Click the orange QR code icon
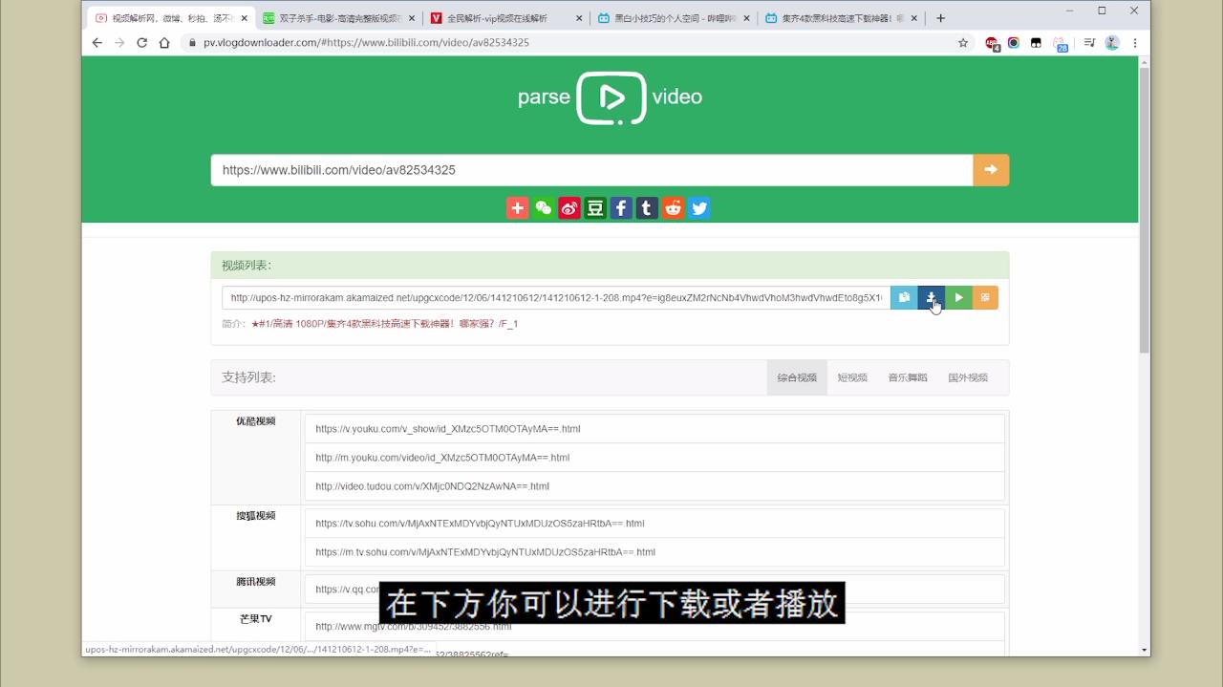Screen dimensions: 1223x687 click(x=985, y=298)
